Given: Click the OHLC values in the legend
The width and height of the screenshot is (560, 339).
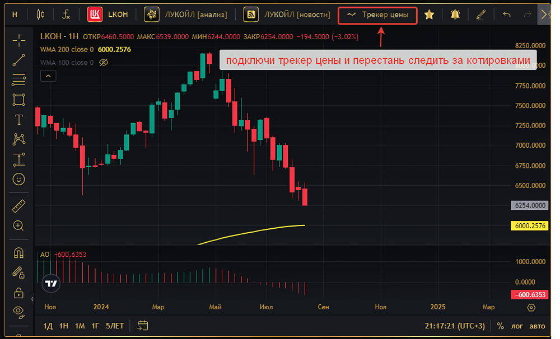Looking at the screenshot, I should click(x=221, y=37).
